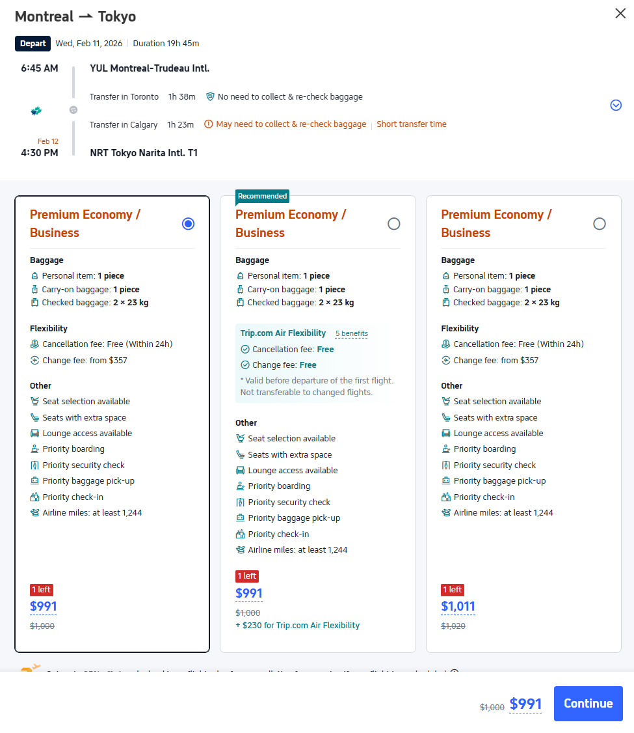The width and height of the screenshot is (634, 733).
Task: Click checked baggage icon in first card
Action: click(35, 303)
